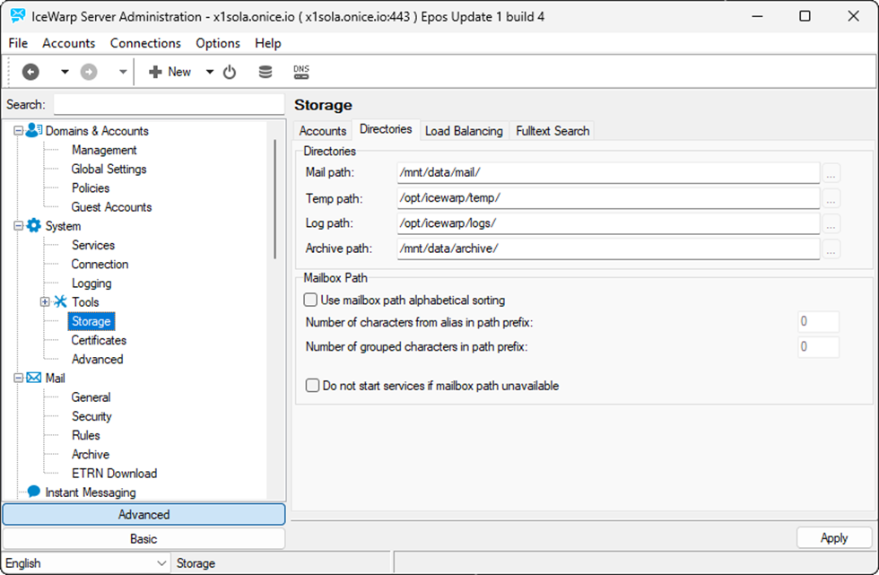Click the grouped characters number field
The height and width of the screenshot is (575, 879).
pos(818,347)
